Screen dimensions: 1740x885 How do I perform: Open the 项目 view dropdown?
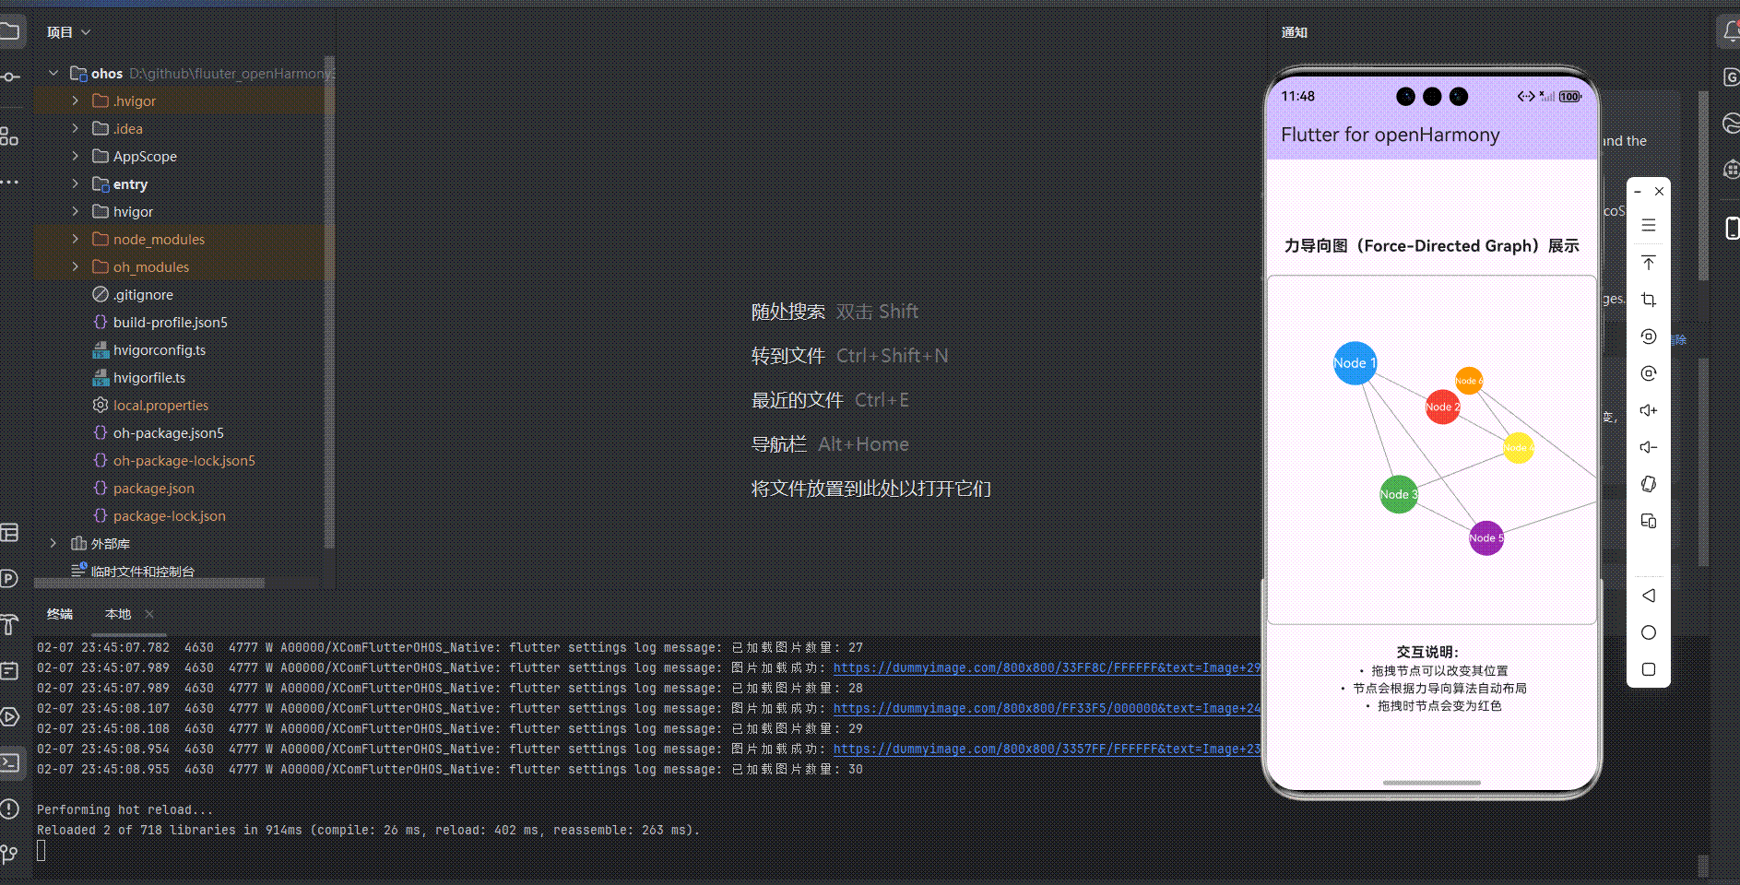(69, 32)
